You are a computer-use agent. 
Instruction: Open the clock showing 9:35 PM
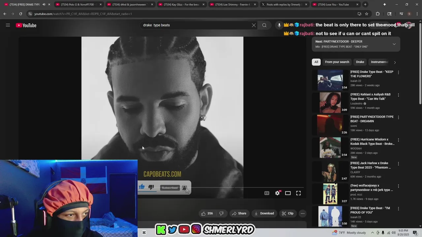pos(403,233)
